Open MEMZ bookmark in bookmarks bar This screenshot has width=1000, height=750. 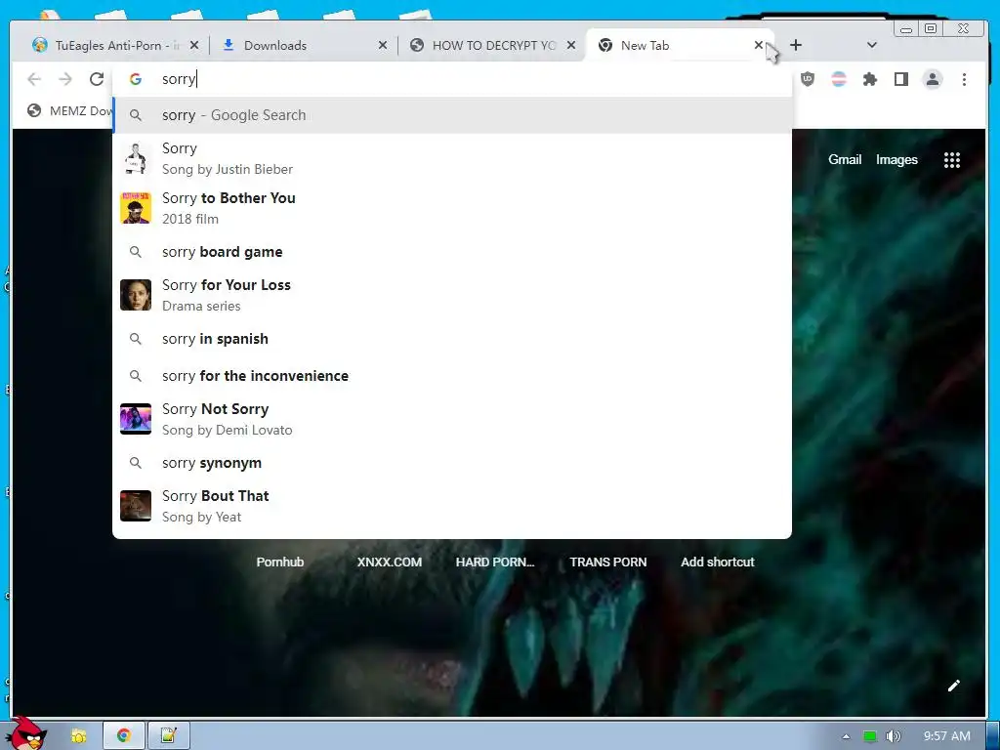[x=69, y=111]
